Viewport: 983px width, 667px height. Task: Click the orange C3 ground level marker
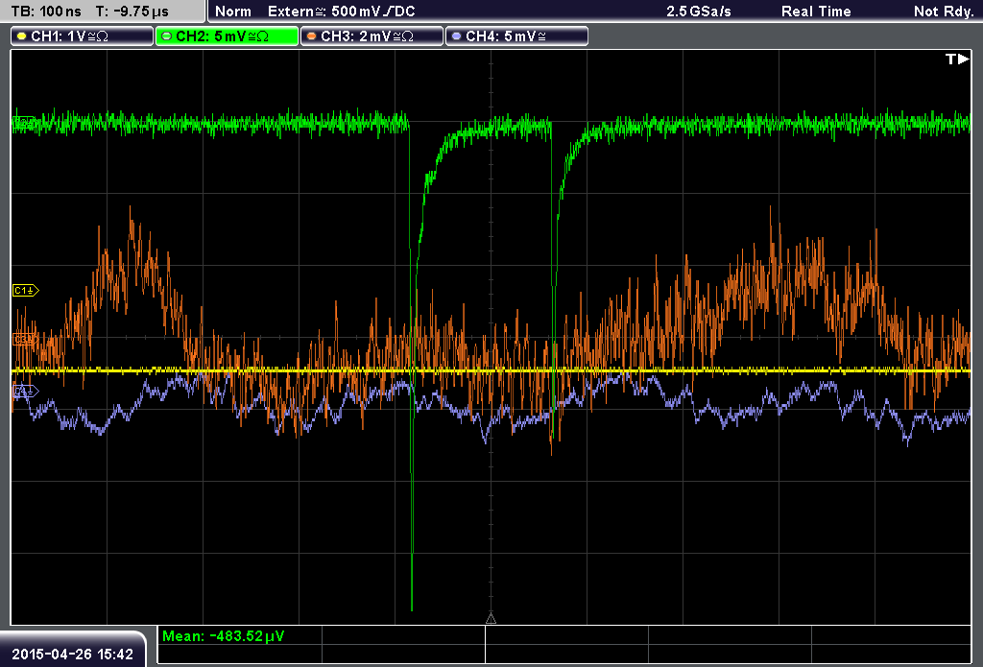[24, 340]
